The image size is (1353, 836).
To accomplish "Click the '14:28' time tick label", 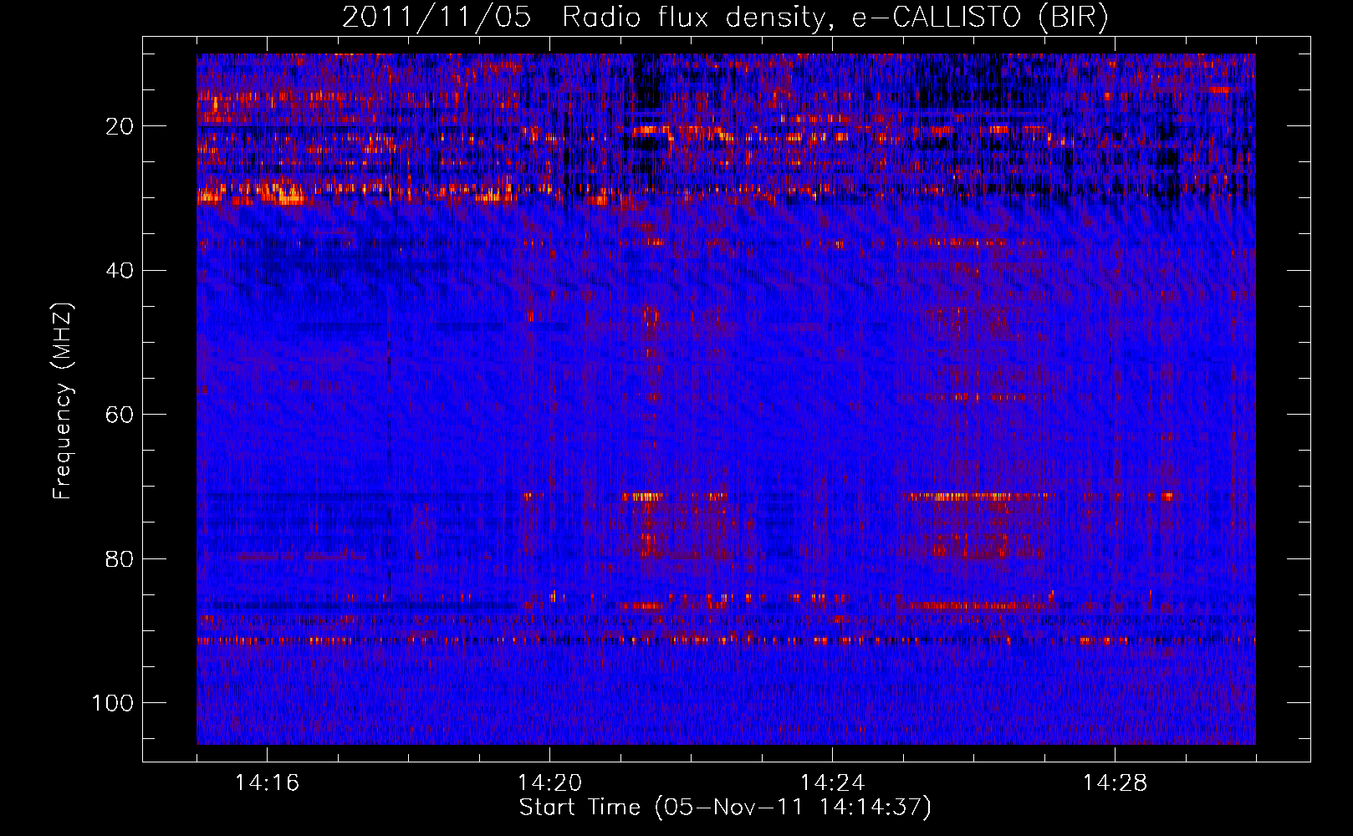I will [x=1115, y=783].
